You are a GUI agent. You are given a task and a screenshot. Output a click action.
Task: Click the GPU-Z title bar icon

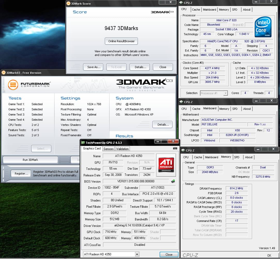click(x=83, y=142)
